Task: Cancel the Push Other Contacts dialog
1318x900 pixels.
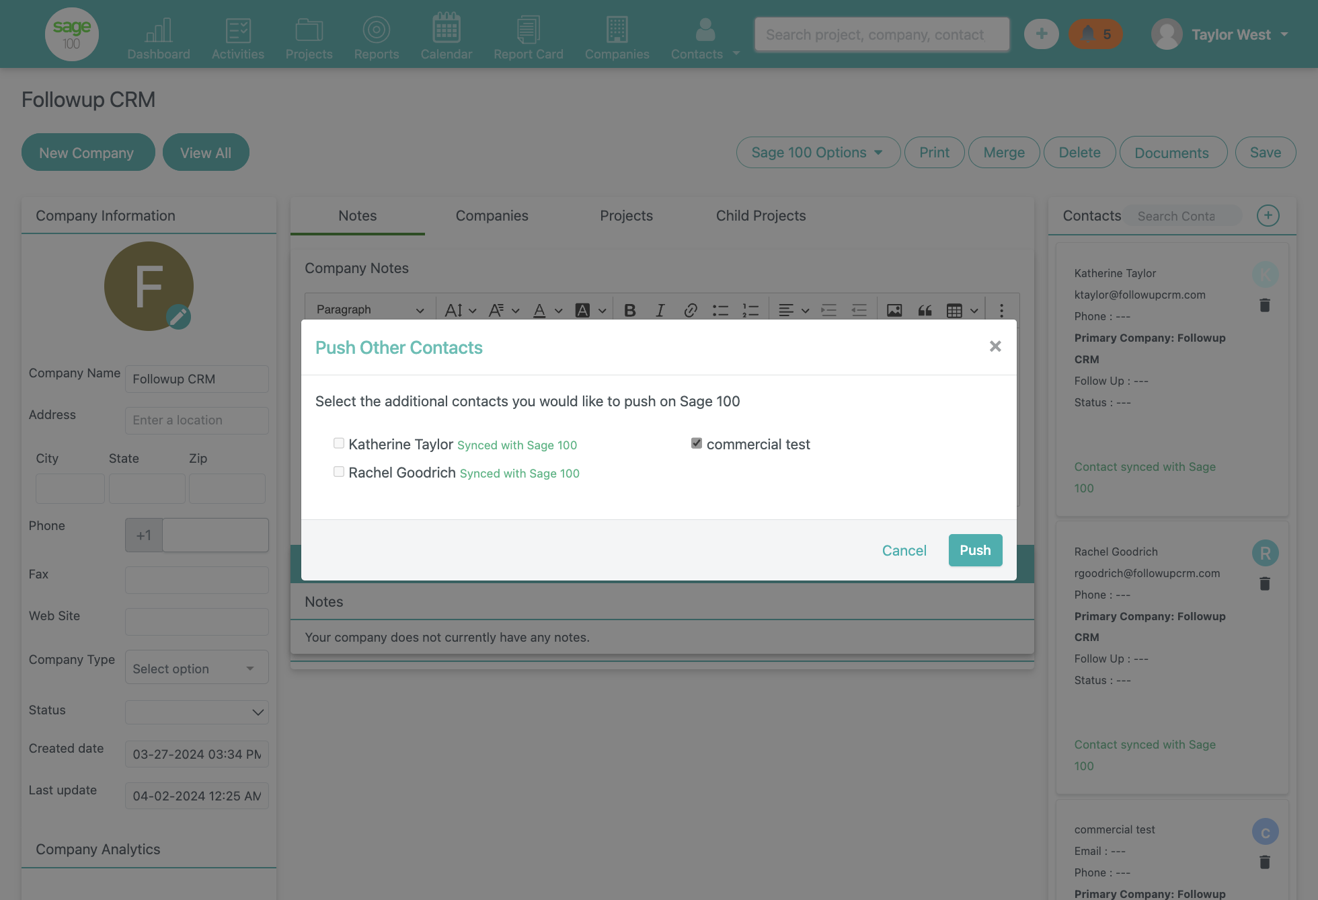Action: (904, 550)
